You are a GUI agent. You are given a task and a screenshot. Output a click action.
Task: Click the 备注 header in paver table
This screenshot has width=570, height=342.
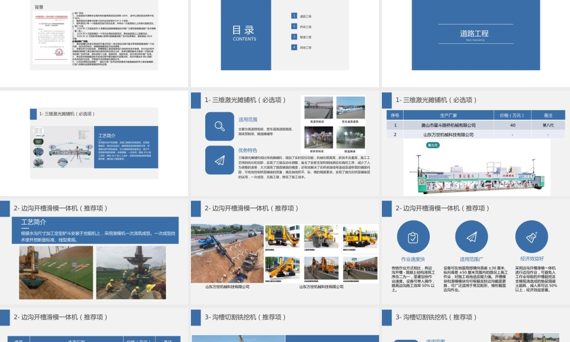tap(548, 115)
